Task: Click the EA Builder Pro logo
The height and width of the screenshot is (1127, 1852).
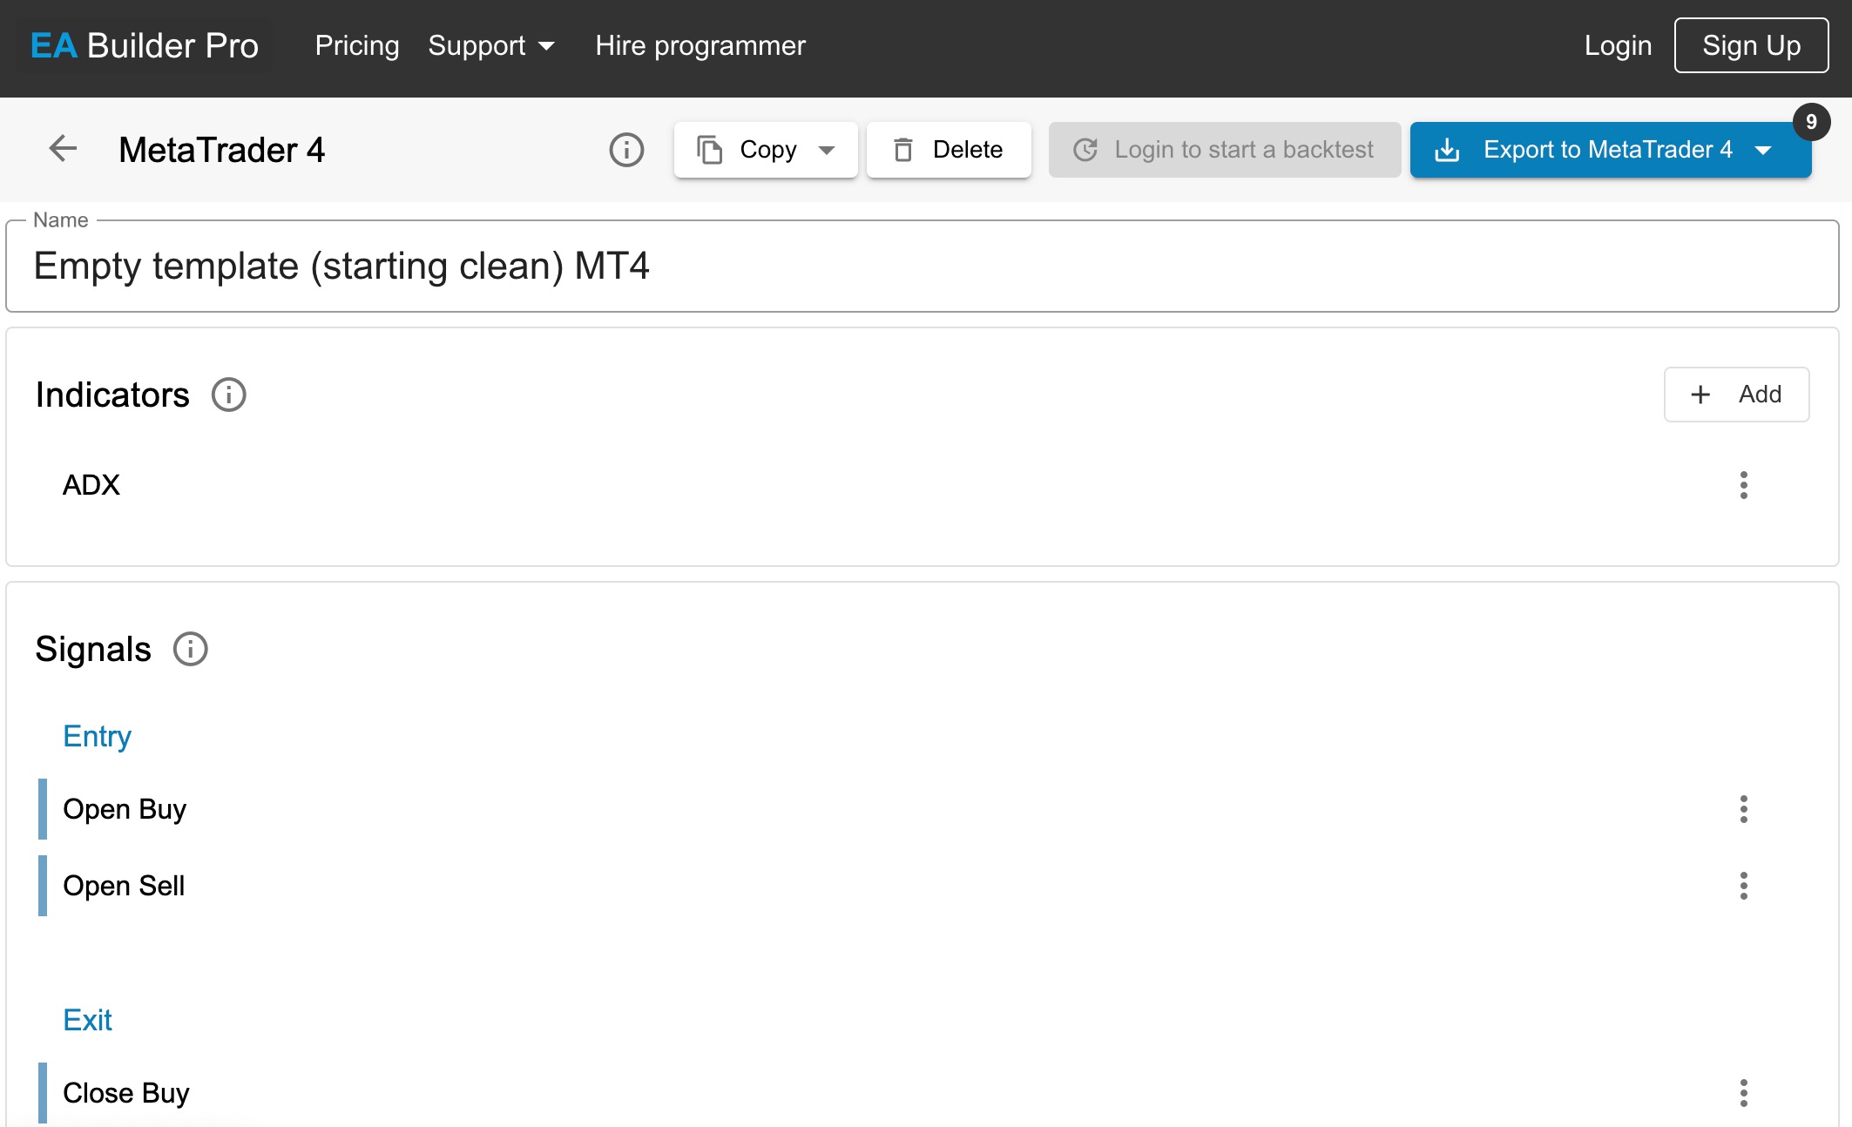Action: (x=145, y=45)
